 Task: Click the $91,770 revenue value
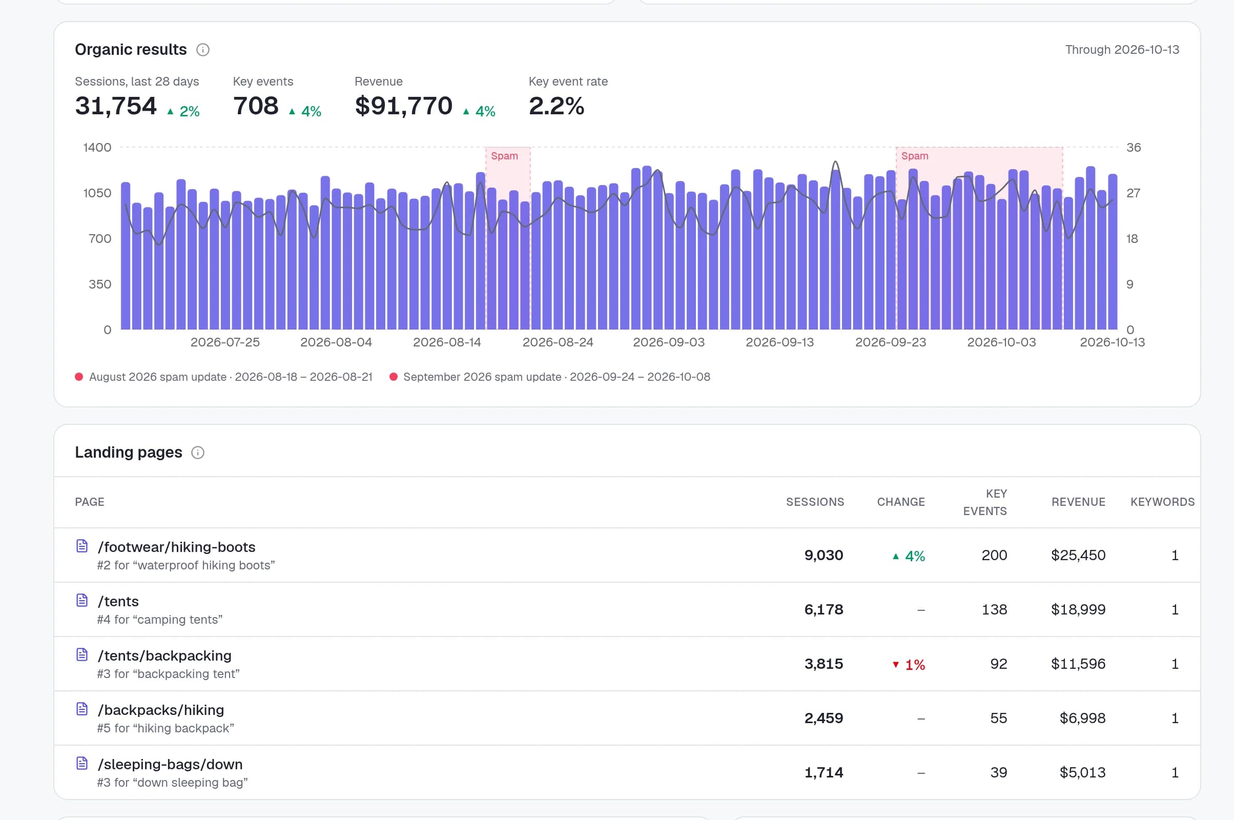click(x=404, y=106)
